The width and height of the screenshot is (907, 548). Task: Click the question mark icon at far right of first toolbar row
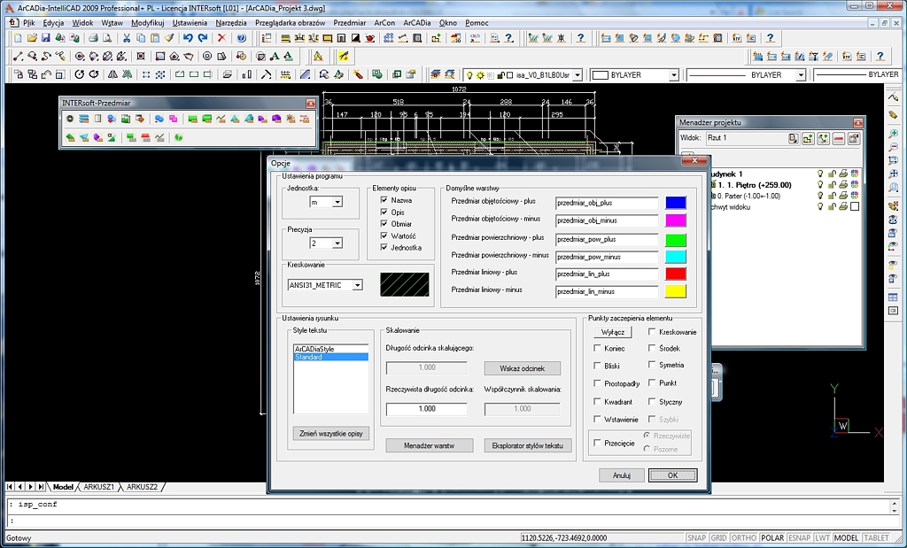click(x=771, y=38)
